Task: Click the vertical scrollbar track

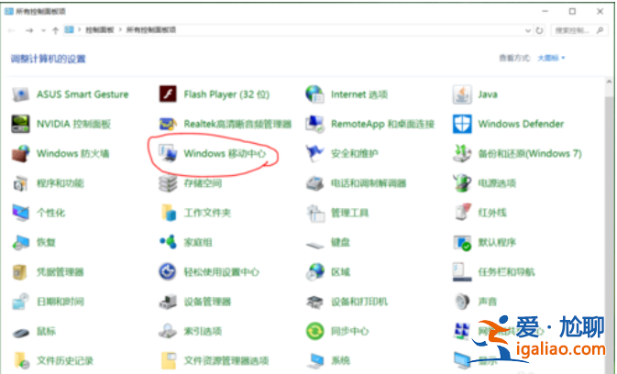Action: click(x=609, y=236)
